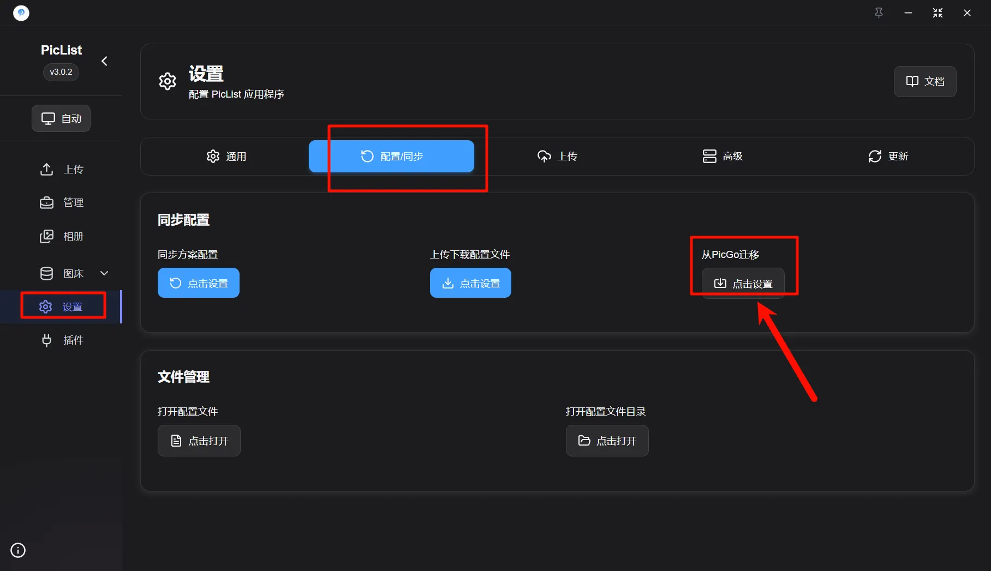The image size is (991, 571).
Task: Click the 打开配置文件目录 label
Action: coord(606,412)
